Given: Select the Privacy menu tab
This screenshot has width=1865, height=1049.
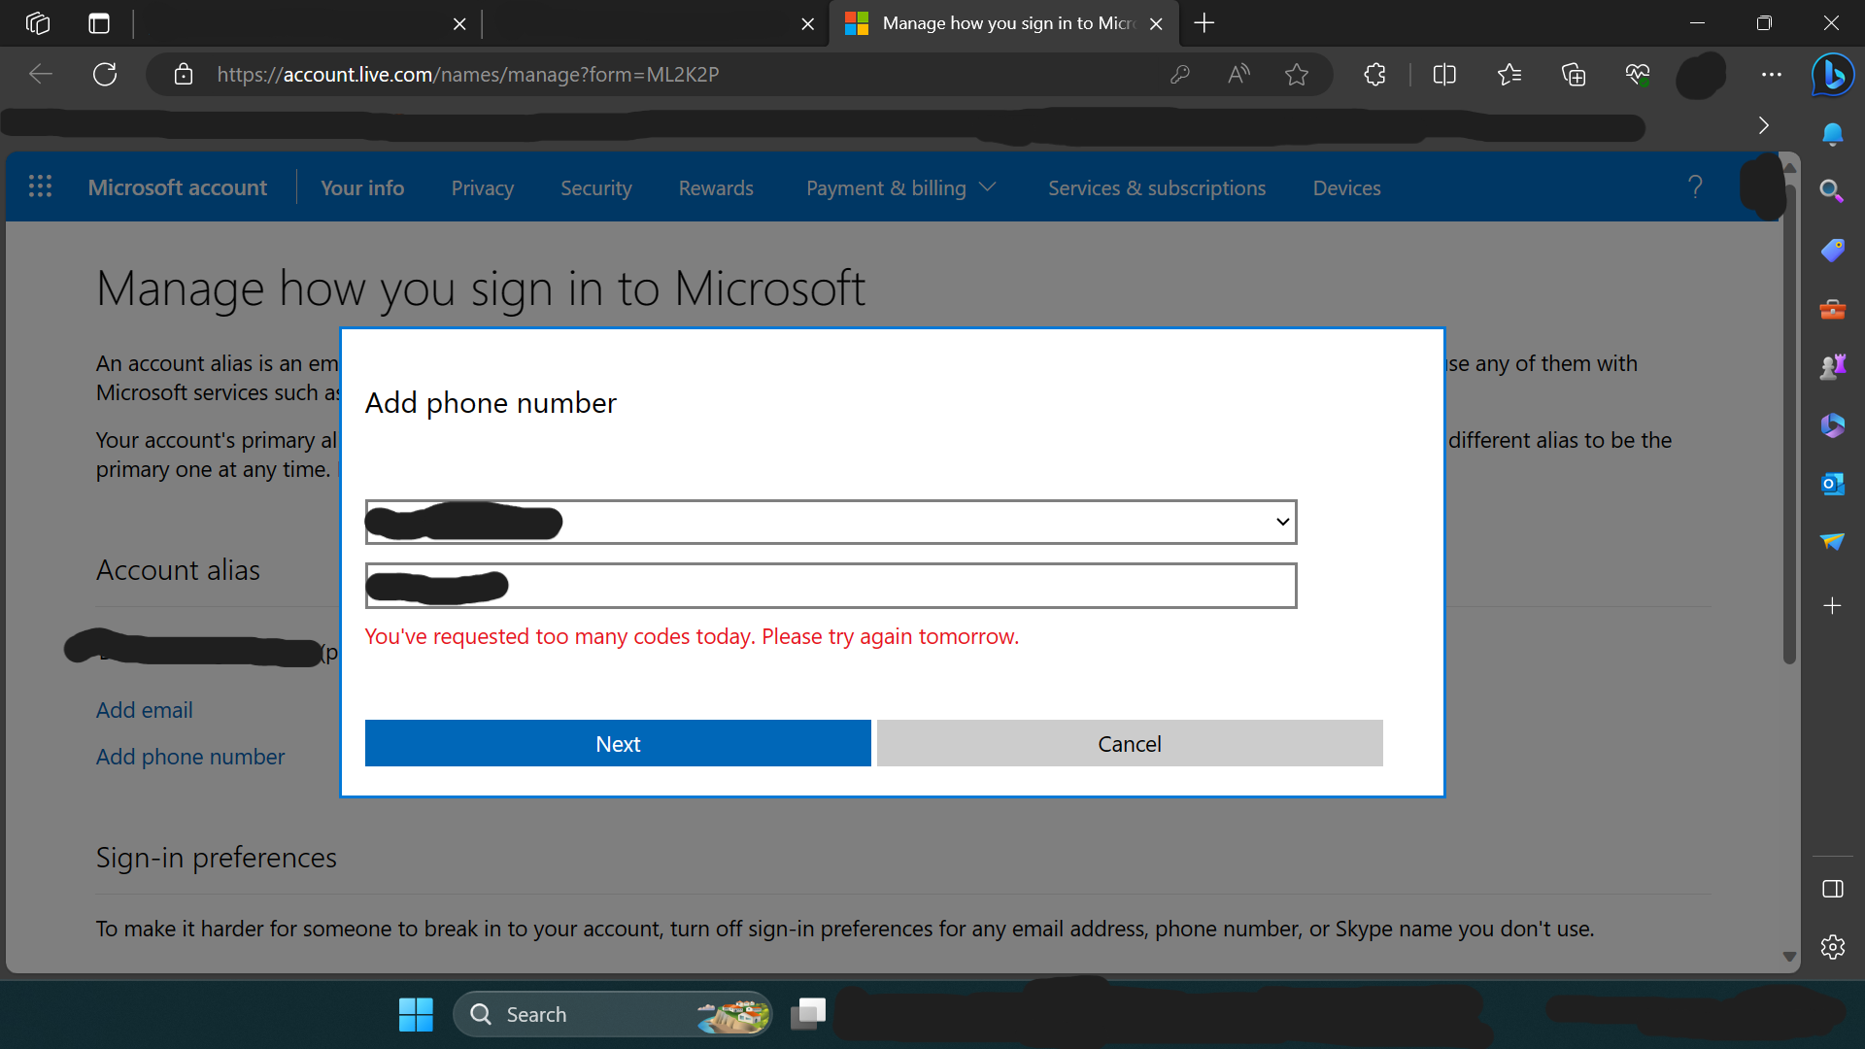Looking at the screenshot, I should [x=482, y=188].
